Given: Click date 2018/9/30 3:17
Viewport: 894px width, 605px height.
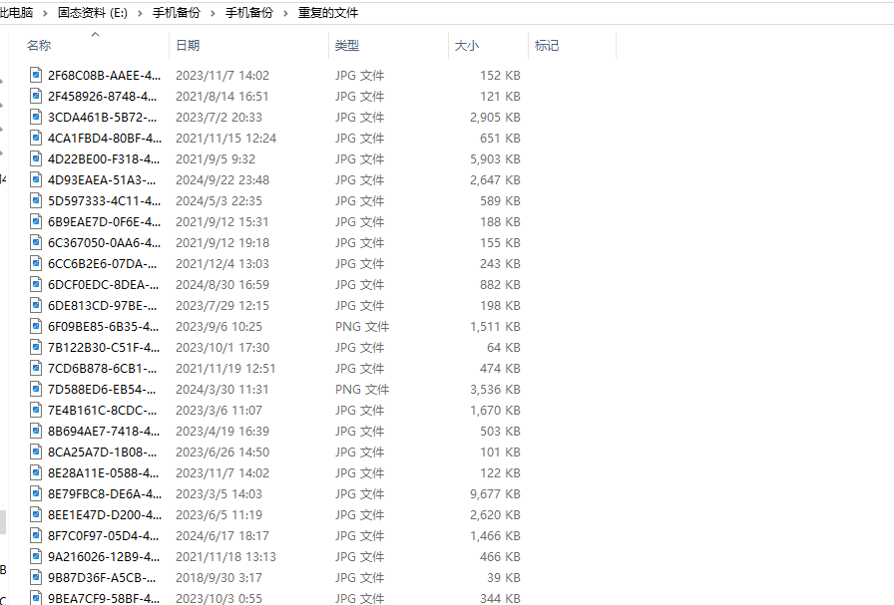Looking at the screenshot, I should point(219,578).
